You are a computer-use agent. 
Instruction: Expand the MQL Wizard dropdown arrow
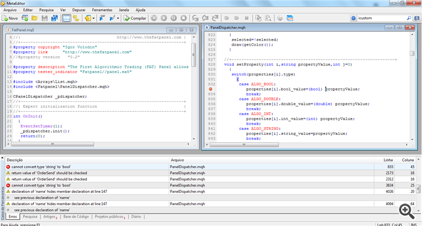point(93,19)
